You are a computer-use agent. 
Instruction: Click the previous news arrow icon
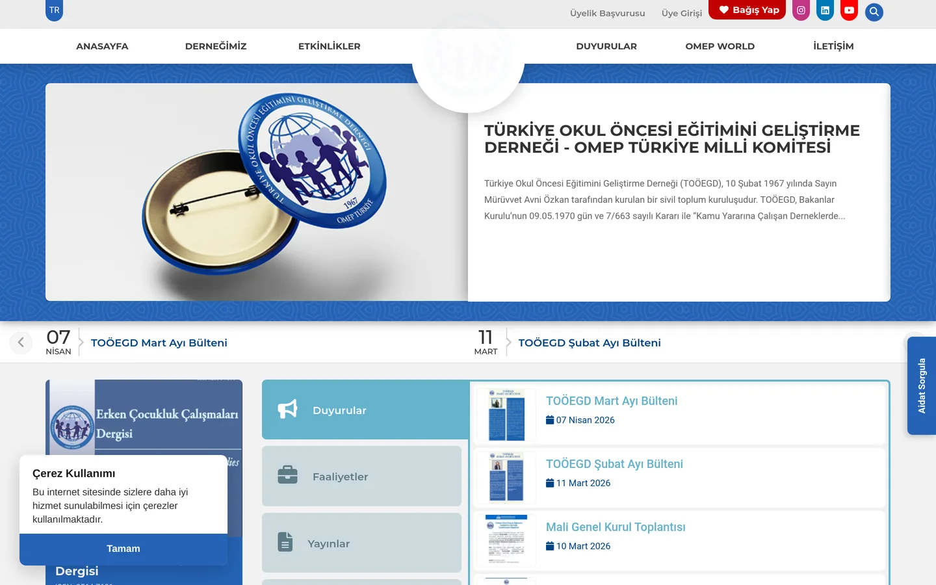click(x=21, y=342)
